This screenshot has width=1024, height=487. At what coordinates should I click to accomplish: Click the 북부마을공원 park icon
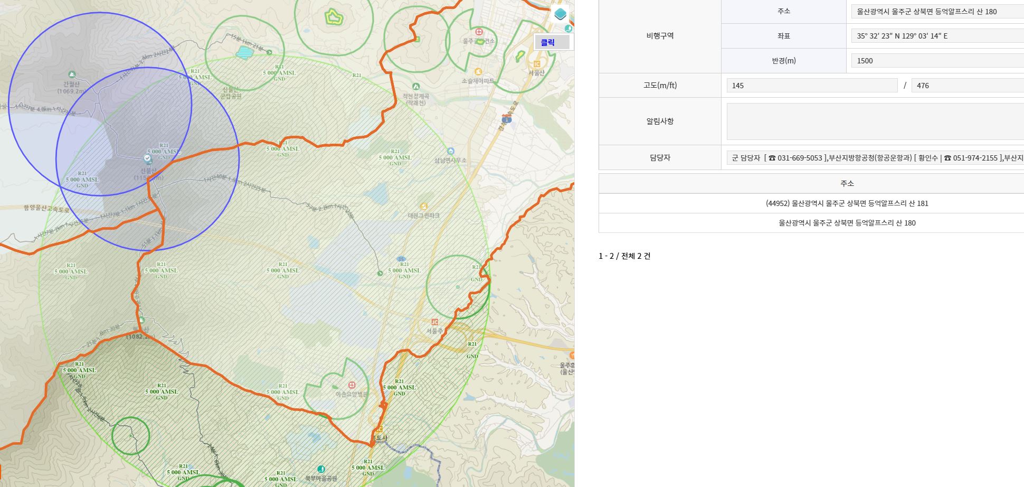[x=321, y=469]
